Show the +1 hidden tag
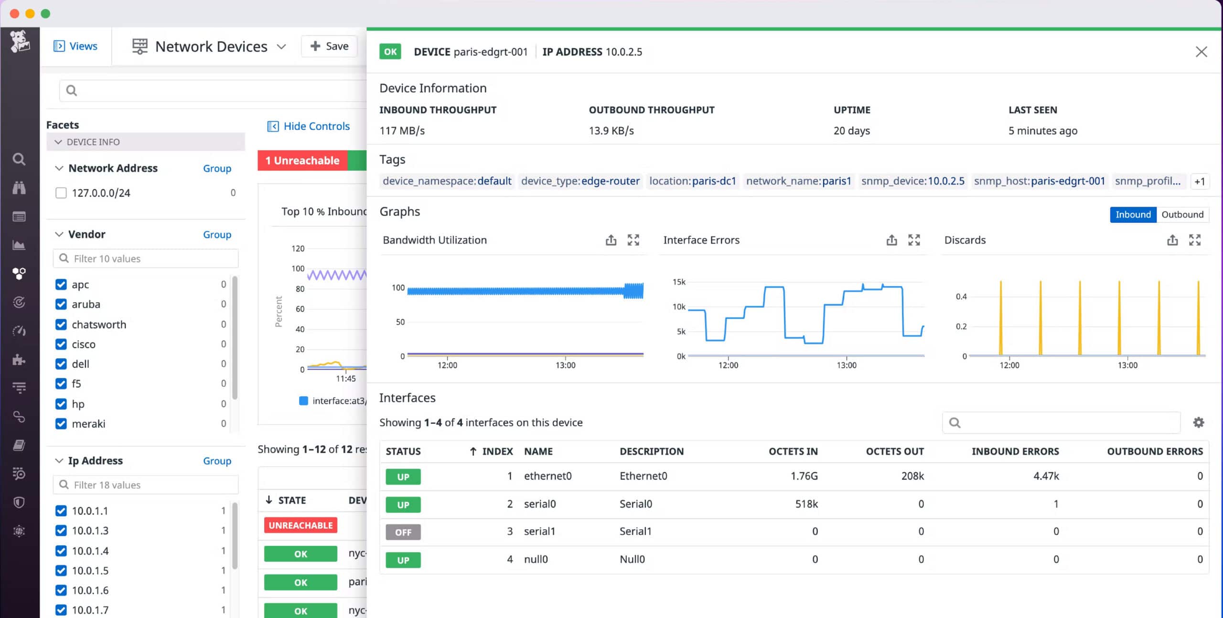 (1200, 181)
